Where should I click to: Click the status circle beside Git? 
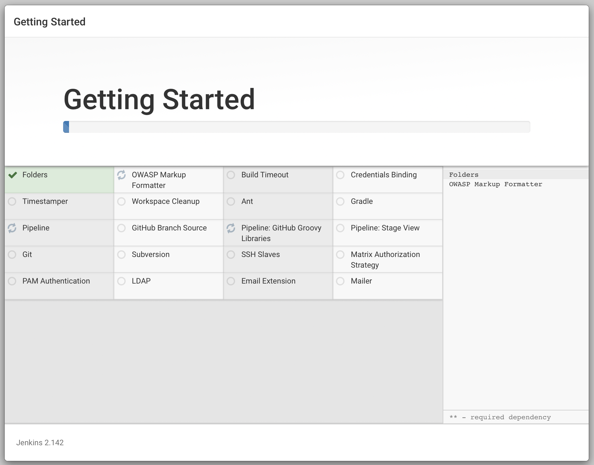(12, 255)
